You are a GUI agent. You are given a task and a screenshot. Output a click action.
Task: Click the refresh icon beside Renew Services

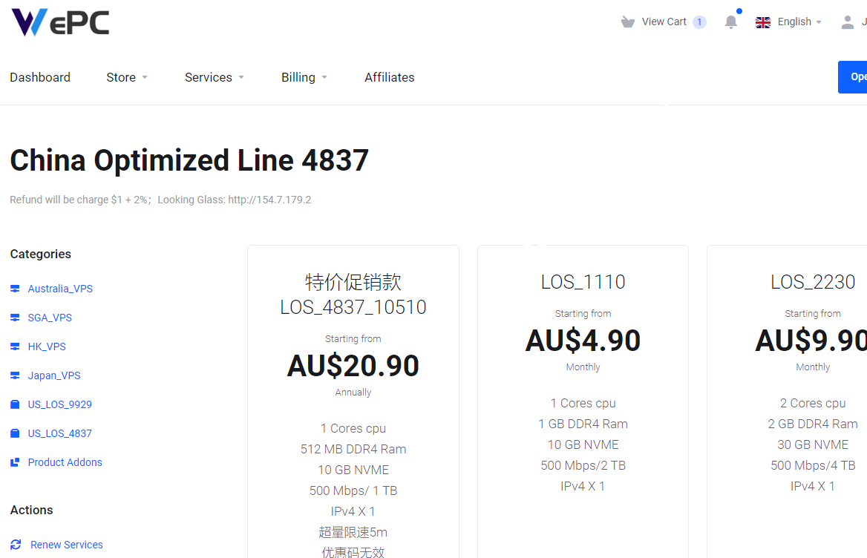click(x=14, y=544)
